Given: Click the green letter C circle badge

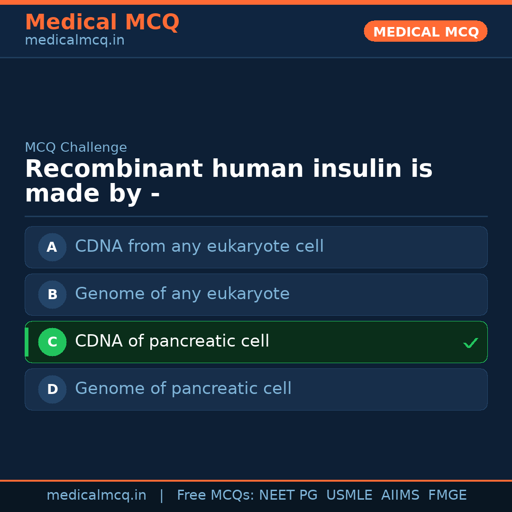Looking at the screenshot, I should [52, 342].
